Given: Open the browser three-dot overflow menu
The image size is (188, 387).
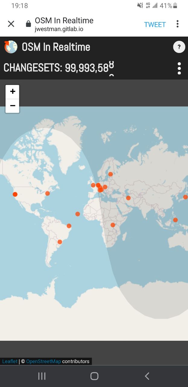Looking at the screenshot, I should 177,24.
